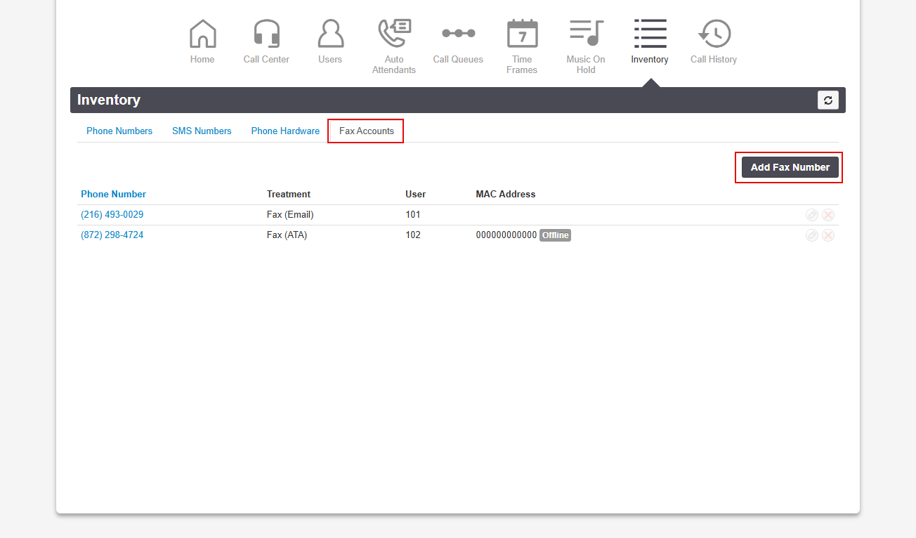The image size is (916, 538).
Task: Open the Inventory list icon
Action: (x=650, y=34)
